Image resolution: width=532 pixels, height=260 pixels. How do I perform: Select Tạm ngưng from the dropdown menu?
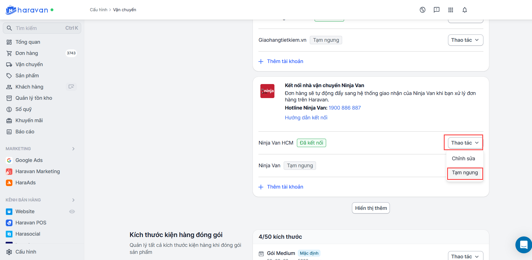click(465, 173)
